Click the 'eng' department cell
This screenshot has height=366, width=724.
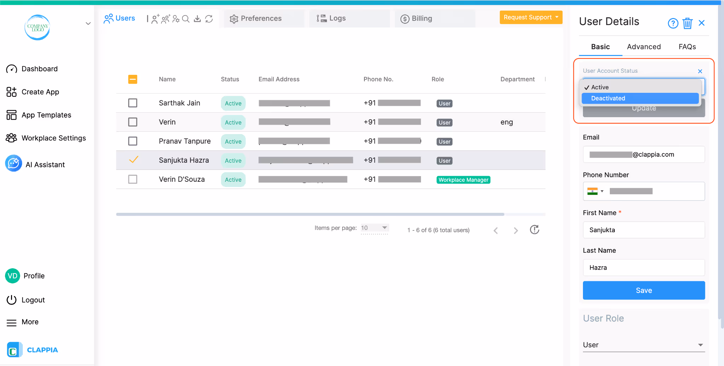pos(507,122)
